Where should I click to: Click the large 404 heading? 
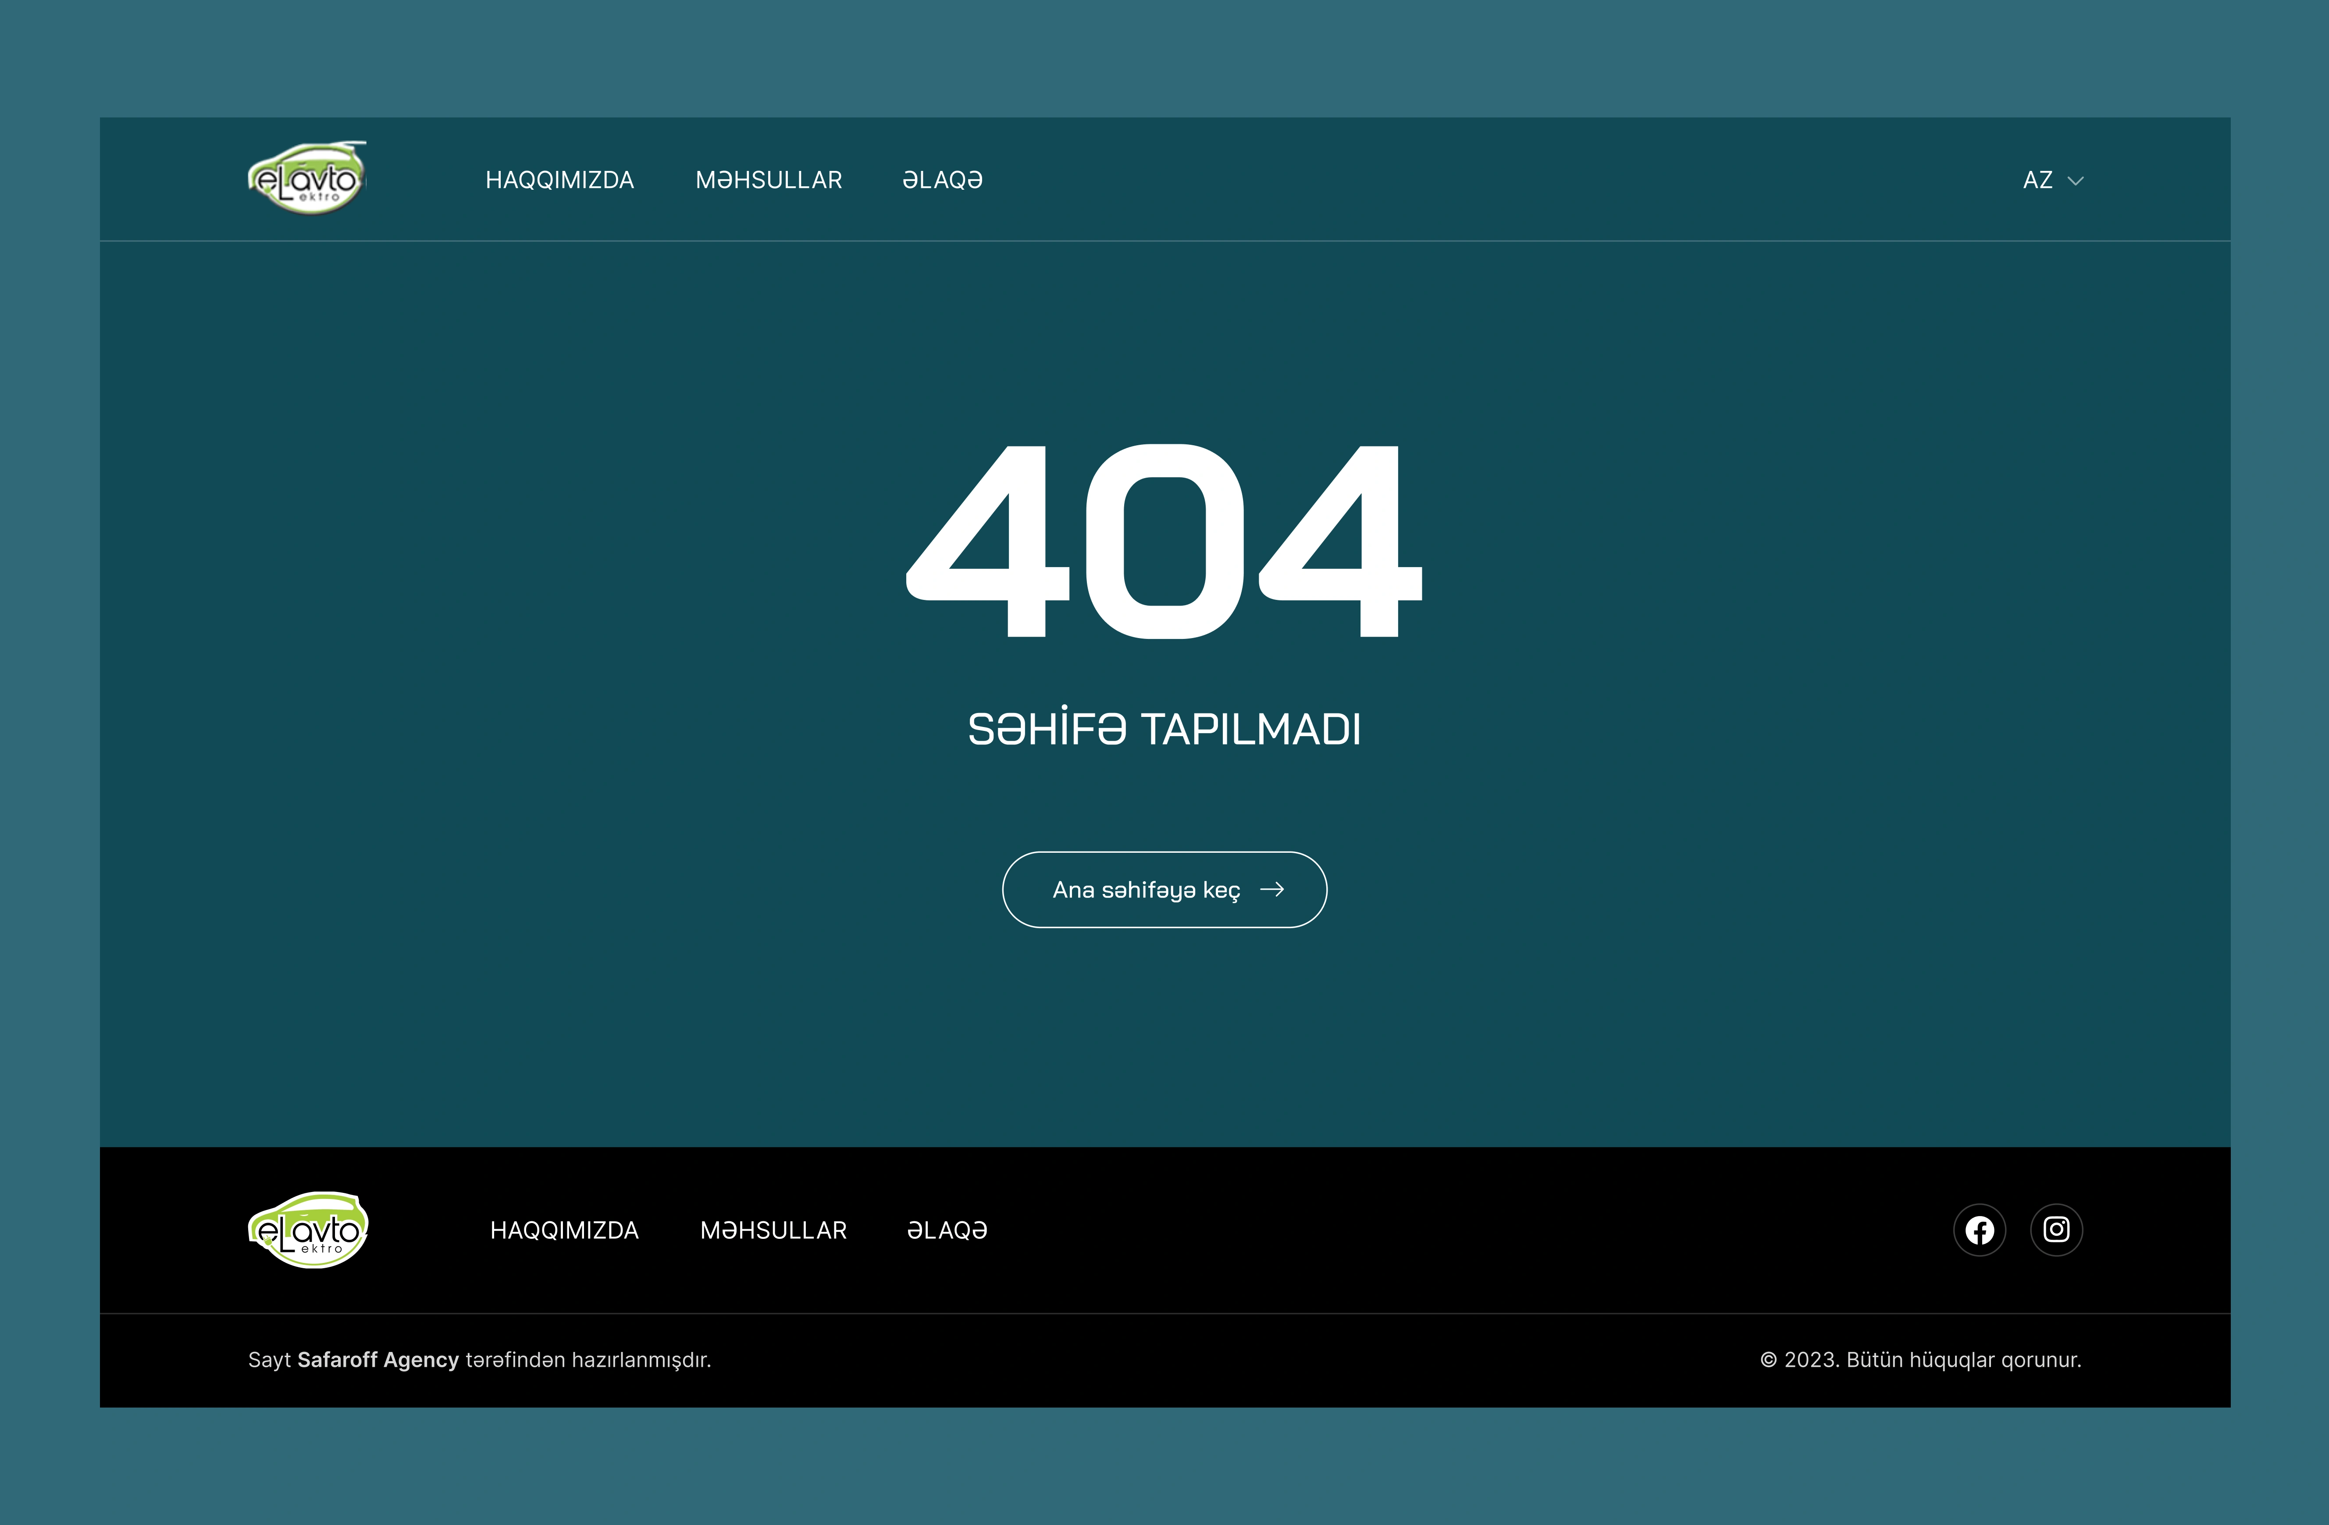[1164, 541]
